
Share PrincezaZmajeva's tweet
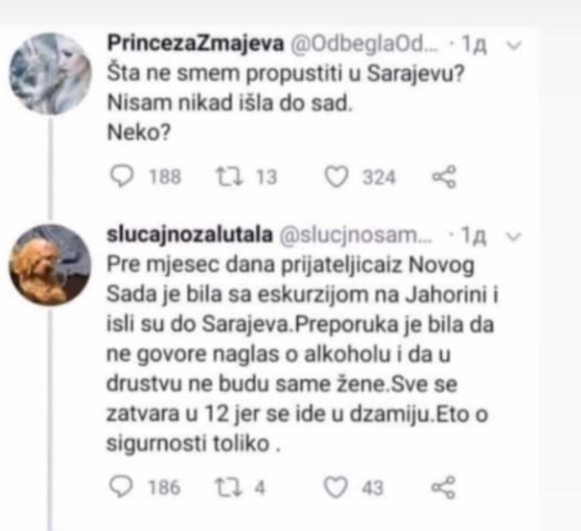444,177
